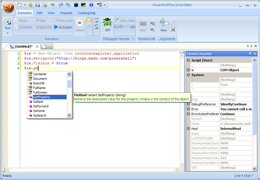Click the binoculars find icon
The width and height of the screenshot is (260, 180).
(x=53, y=5)
